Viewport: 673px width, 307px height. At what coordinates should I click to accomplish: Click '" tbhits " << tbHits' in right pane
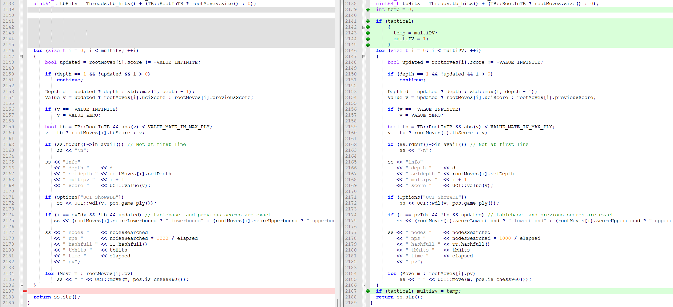coord(433,250)
